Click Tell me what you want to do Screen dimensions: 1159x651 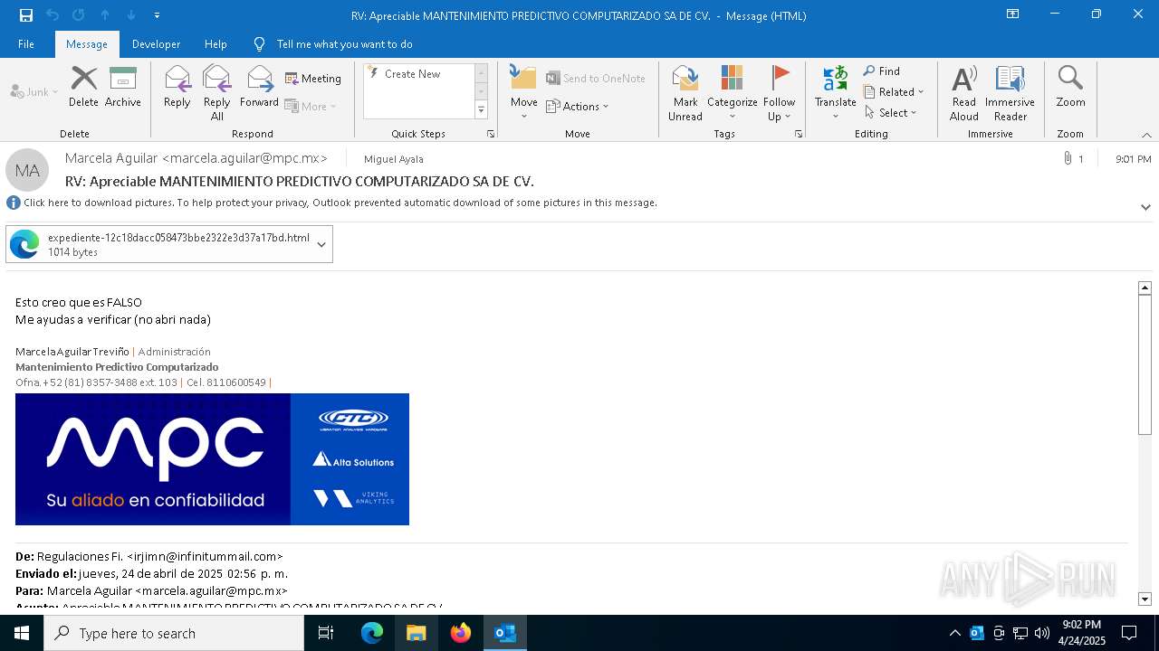[x=344, y=44]
